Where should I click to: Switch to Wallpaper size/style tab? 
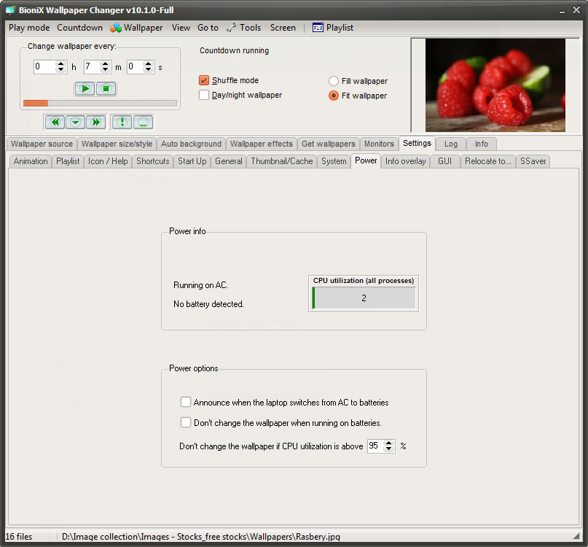point(117,144)
